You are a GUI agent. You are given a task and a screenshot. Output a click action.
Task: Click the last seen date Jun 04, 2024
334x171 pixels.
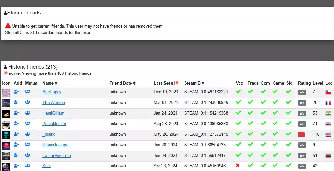pyautogui.click(x=166, y=156)
